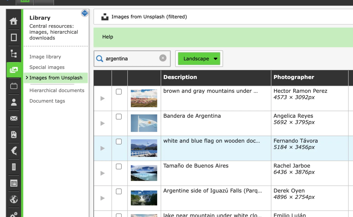Expand the Bandera de Argentina row arrow

[x=103, y=123]
